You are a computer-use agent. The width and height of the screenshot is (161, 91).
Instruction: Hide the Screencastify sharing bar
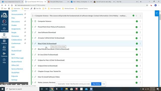103,84
